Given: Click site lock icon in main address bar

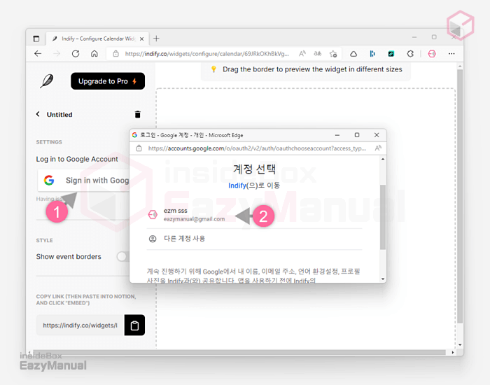Looking at the screenshot, I should coord(116,54).
